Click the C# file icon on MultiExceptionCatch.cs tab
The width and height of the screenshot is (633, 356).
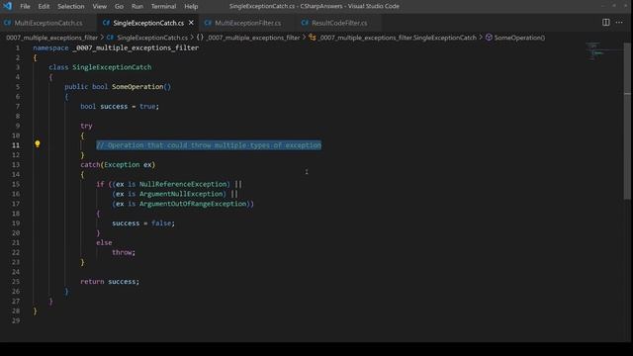pyautogui.click(x=7, y=23)
